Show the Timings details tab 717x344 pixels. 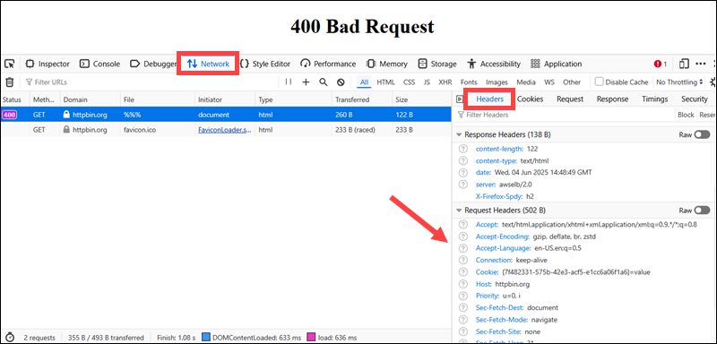pos(654,99)
